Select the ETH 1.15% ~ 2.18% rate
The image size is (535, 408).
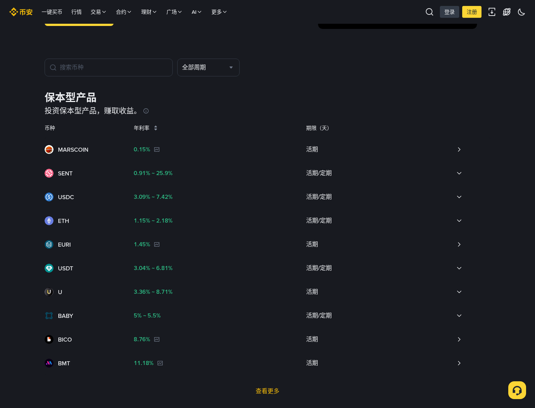153,221
